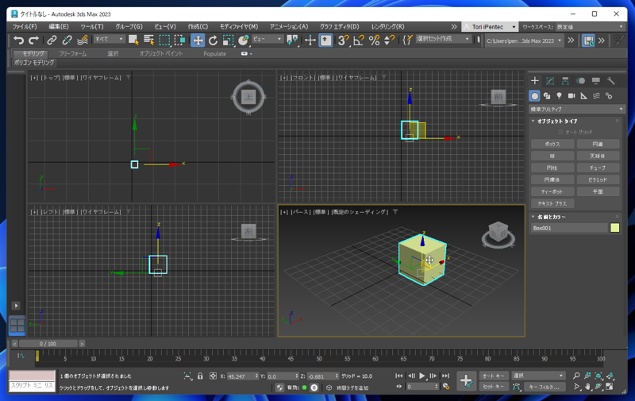
Task: Choose the Rectangular Selection Region tool
Action: click(164, 40)
